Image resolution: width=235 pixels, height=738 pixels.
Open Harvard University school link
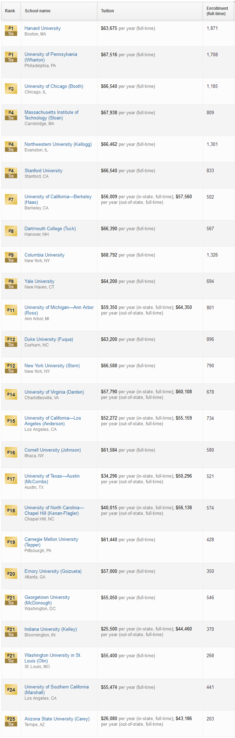(42, 28)
